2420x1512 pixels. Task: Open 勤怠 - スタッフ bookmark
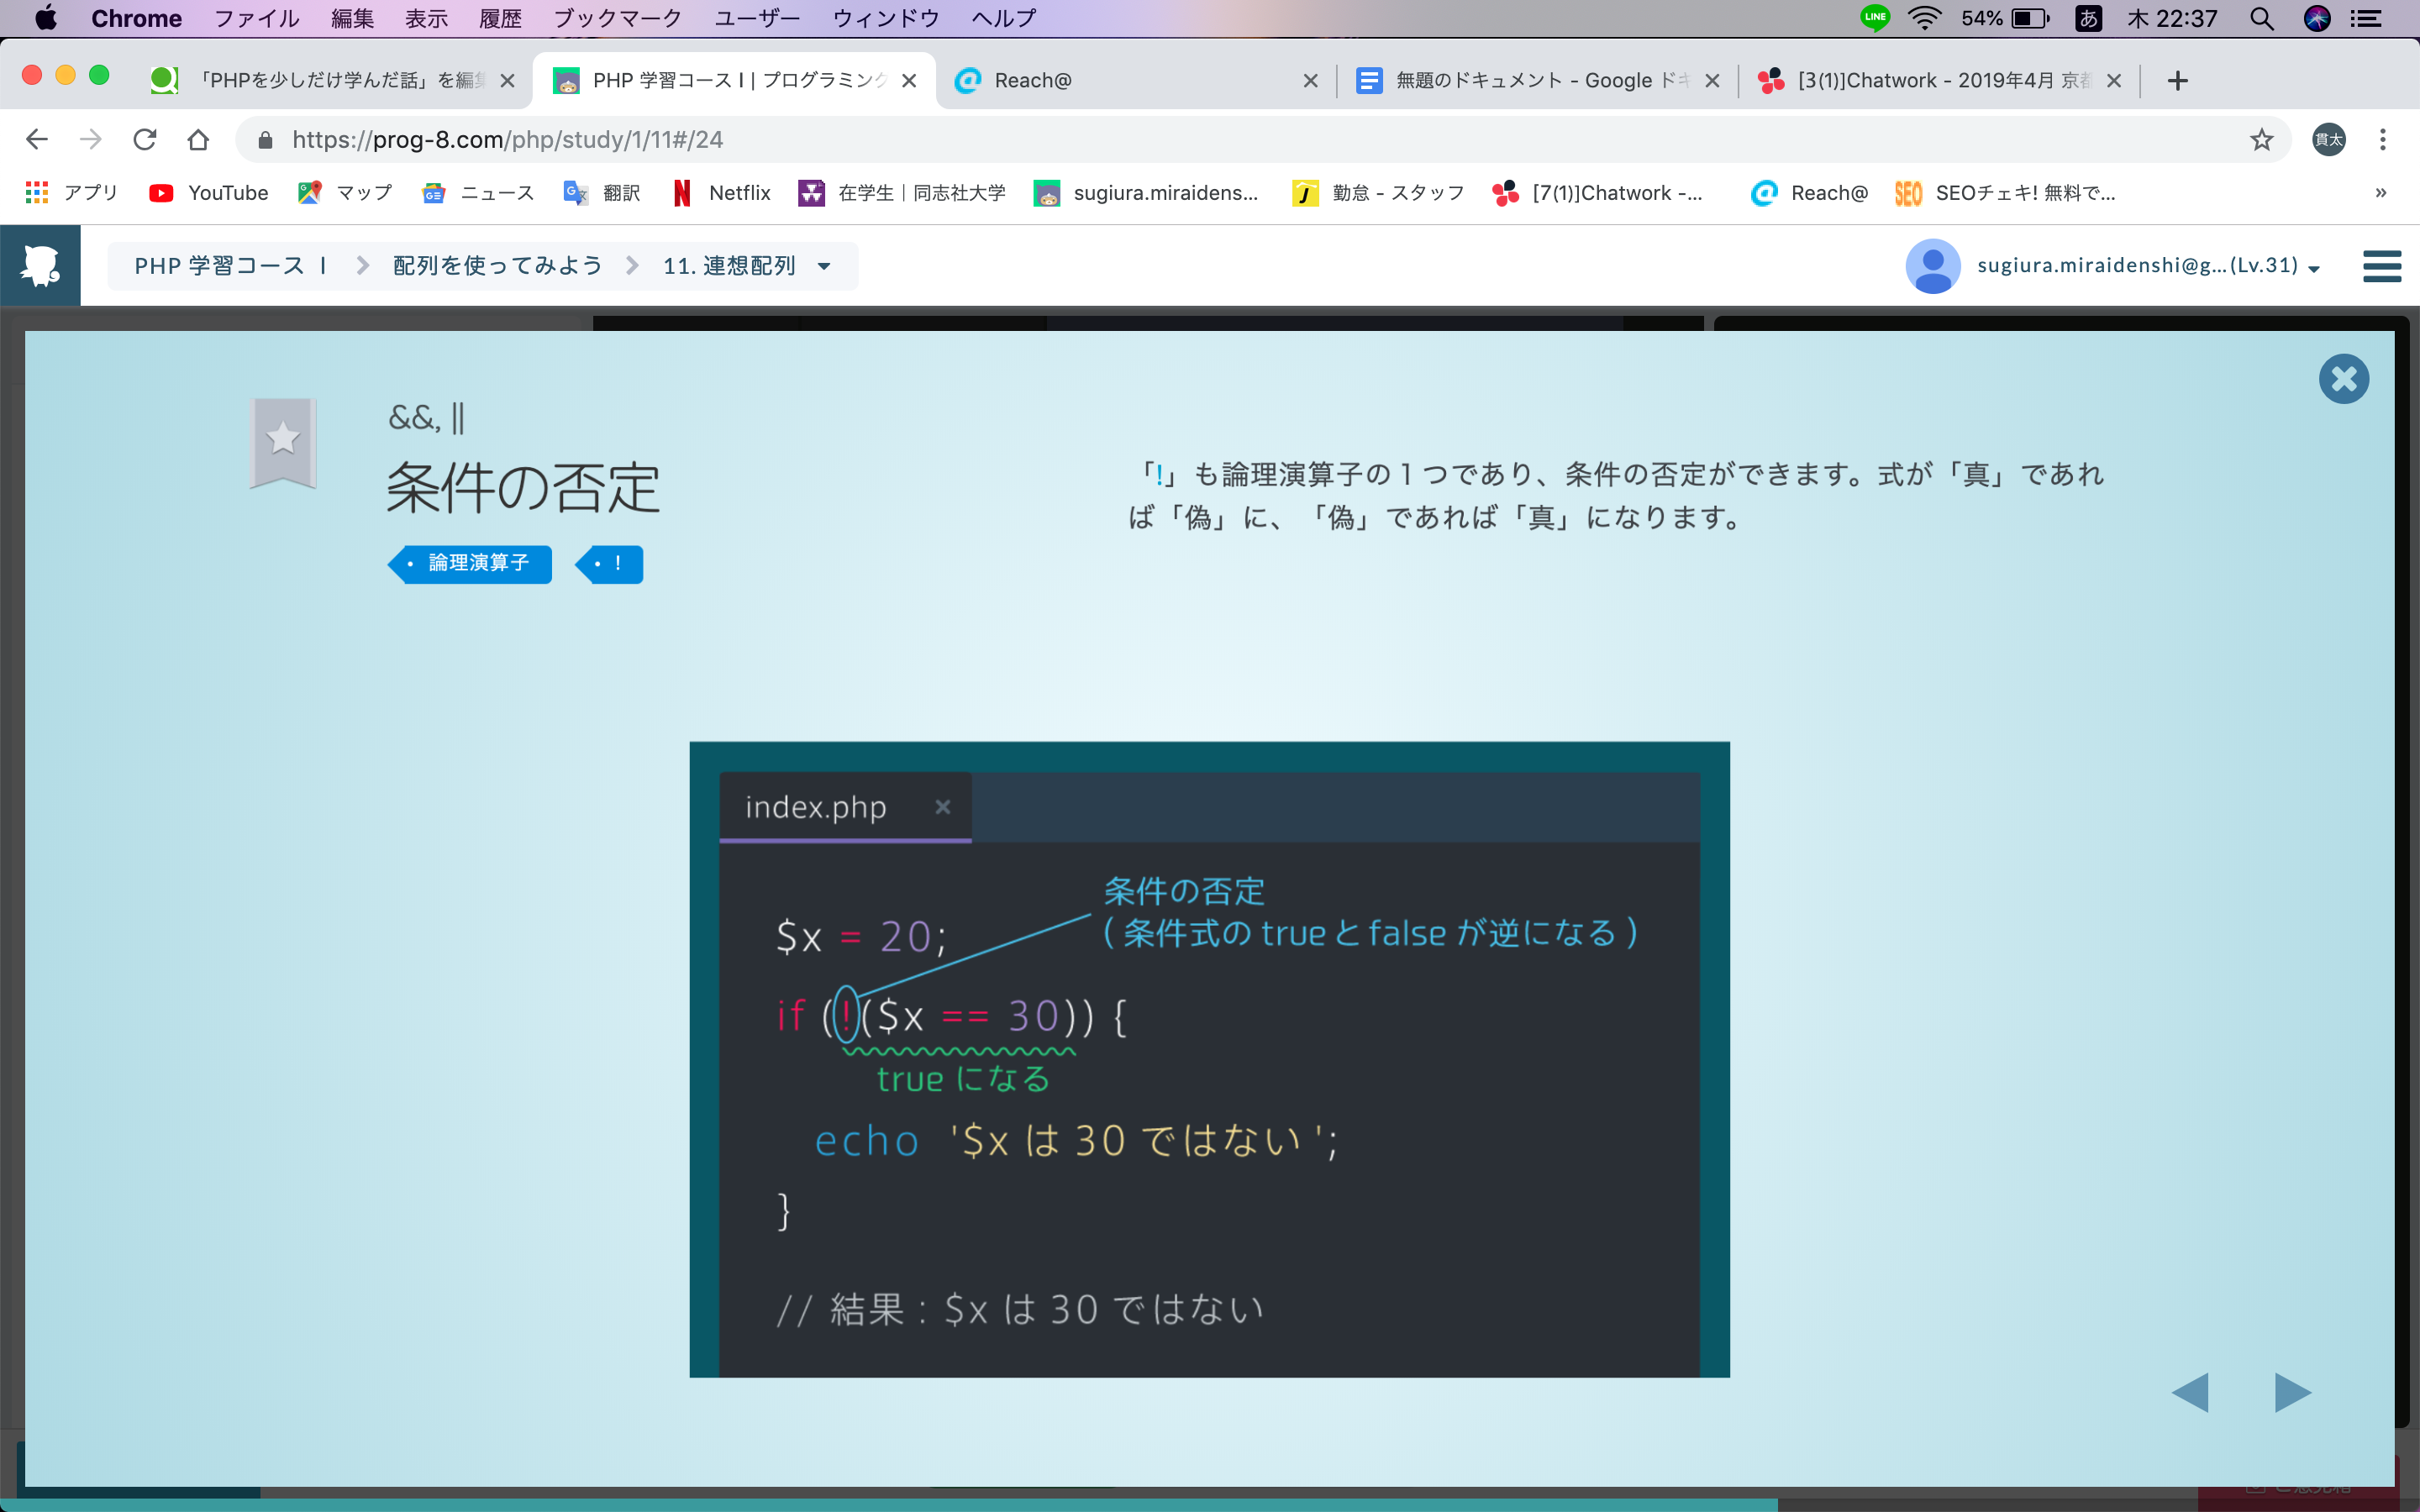(1378, 193)
